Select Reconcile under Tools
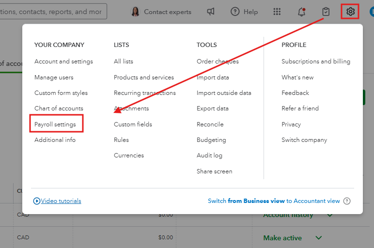374x248 pixels. 210,124
